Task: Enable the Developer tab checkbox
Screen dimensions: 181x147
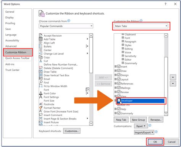Action: pos(119,100)
